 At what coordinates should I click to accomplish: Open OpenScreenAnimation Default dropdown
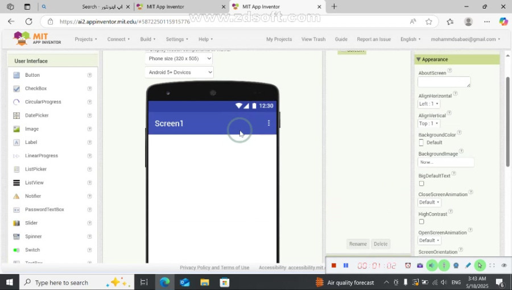(x=430, y=241)
